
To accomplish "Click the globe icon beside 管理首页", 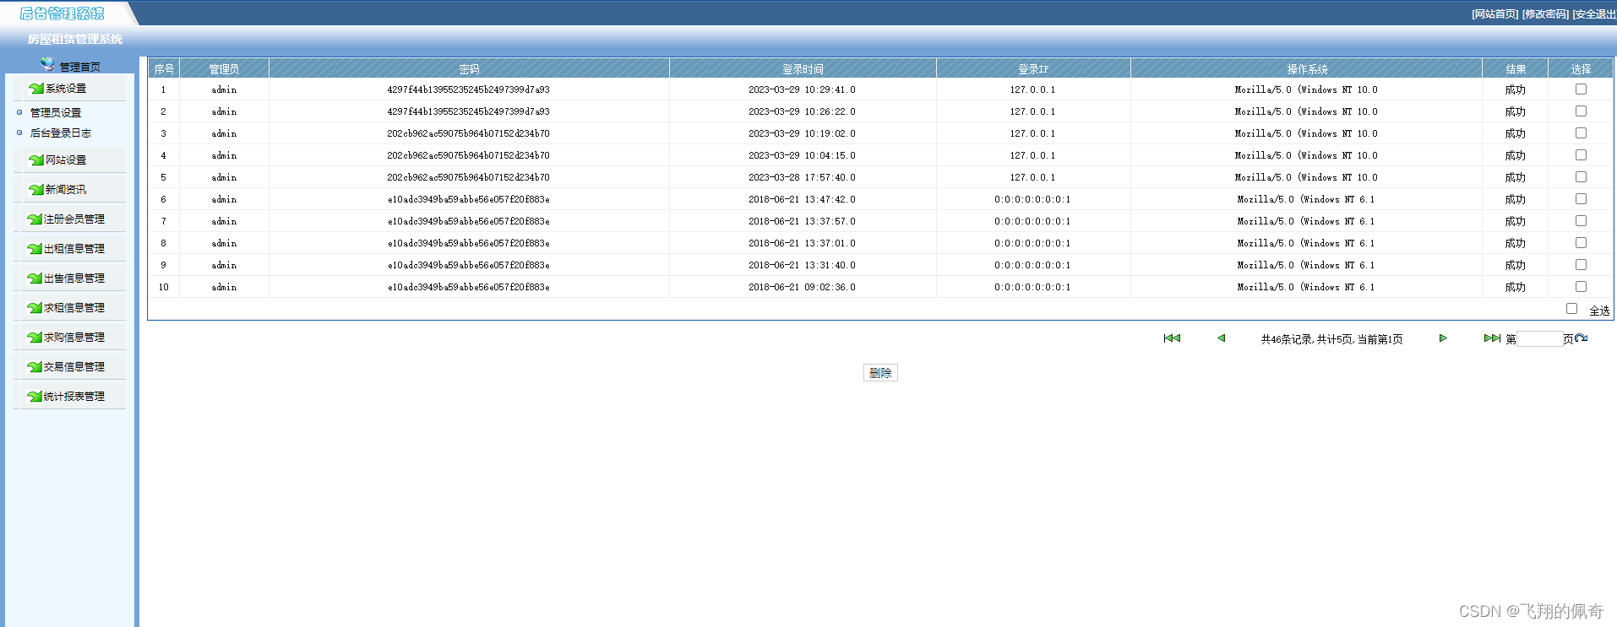I will click(47, 64).
